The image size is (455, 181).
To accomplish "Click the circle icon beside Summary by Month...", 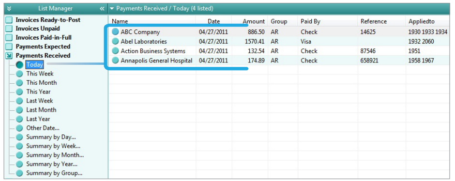I will pos(19,155).
